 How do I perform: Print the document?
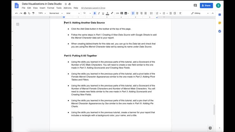pyautogui.click(x=25, y=13)
